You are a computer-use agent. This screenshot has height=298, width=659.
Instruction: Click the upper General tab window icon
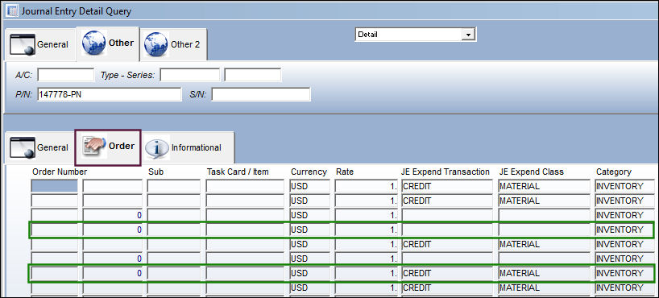[x=23, y=43]
